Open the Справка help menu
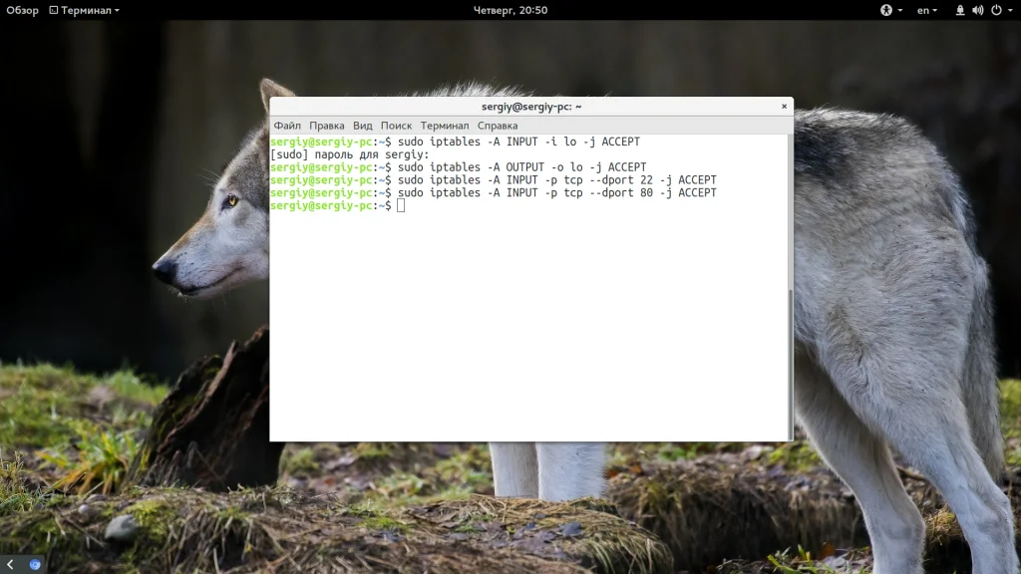This screenshot has width=1021, height=574. tap(498, 126)
